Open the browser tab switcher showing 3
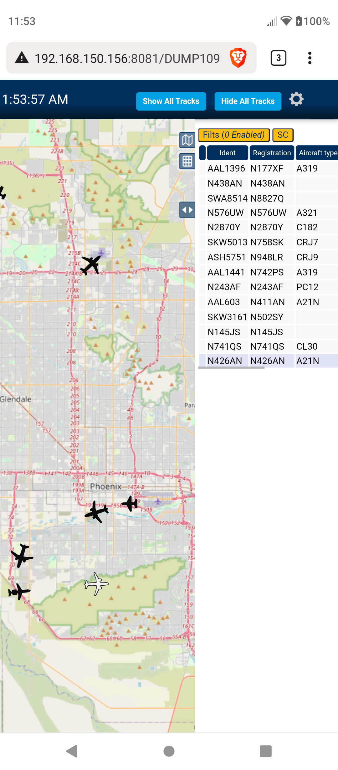Screen dimensions: 338x770 [278, 58]
